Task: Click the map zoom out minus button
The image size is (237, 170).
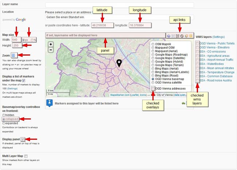Action: pos(51,50)
